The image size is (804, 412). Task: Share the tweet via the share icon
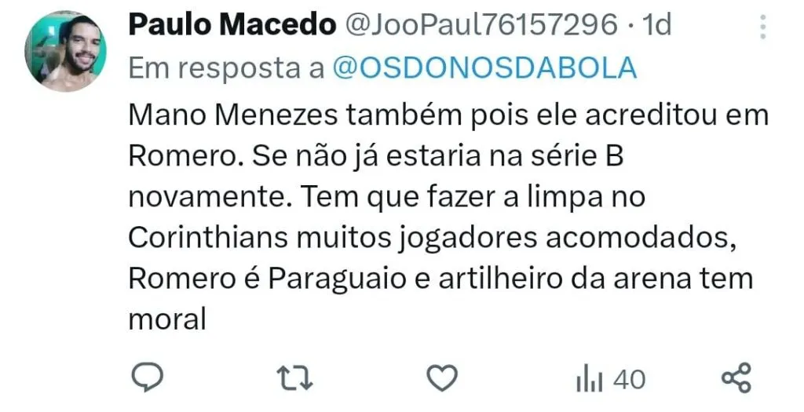click(x=736, y=378)
